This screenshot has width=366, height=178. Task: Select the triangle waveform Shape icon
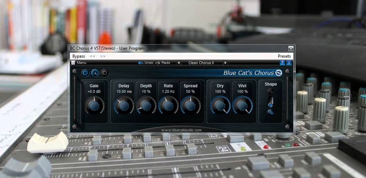pyautogui.click(x=271, y=91)
